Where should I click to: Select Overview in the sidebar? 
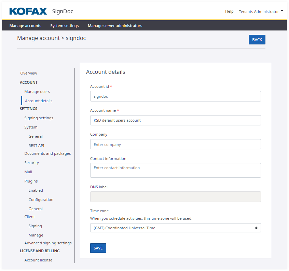(29, 73)
